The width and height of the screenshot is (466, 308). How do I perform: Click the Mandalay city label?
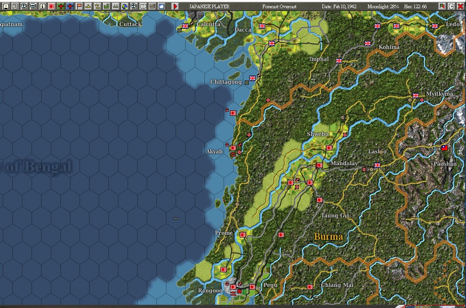pyautogui.click(x=344, y=163)
